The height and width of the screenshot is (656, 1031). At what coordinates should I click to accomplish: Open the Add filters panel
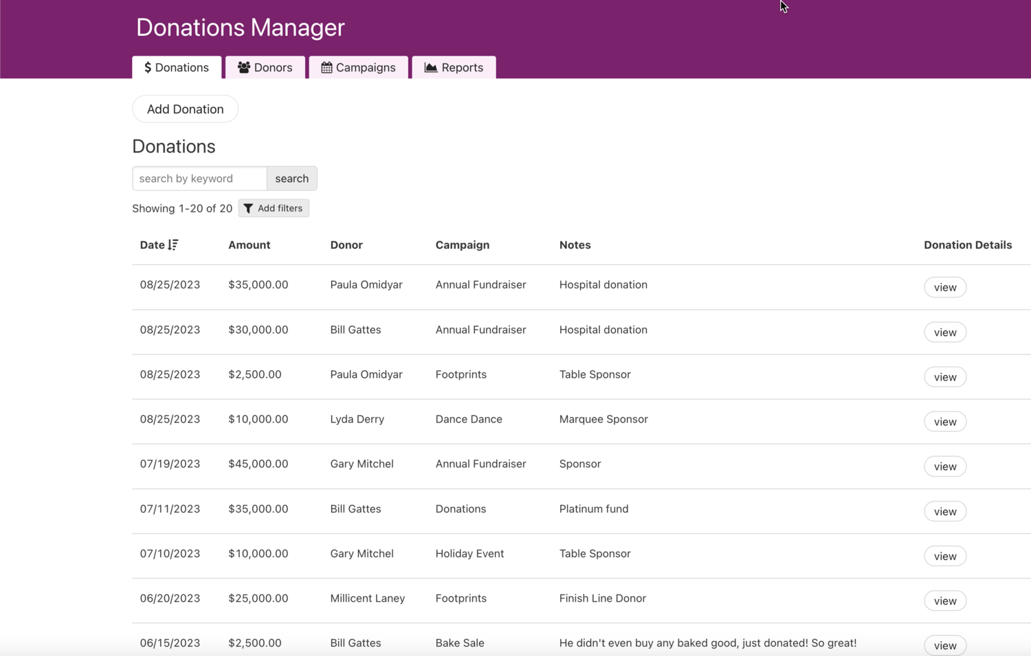coord(274,208)
